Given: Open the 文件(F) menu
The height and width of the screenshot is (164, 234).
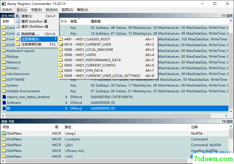Looking at the screenshot, I should coord(7,10).
